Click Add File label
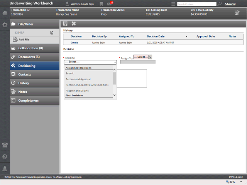 point(24,39)
